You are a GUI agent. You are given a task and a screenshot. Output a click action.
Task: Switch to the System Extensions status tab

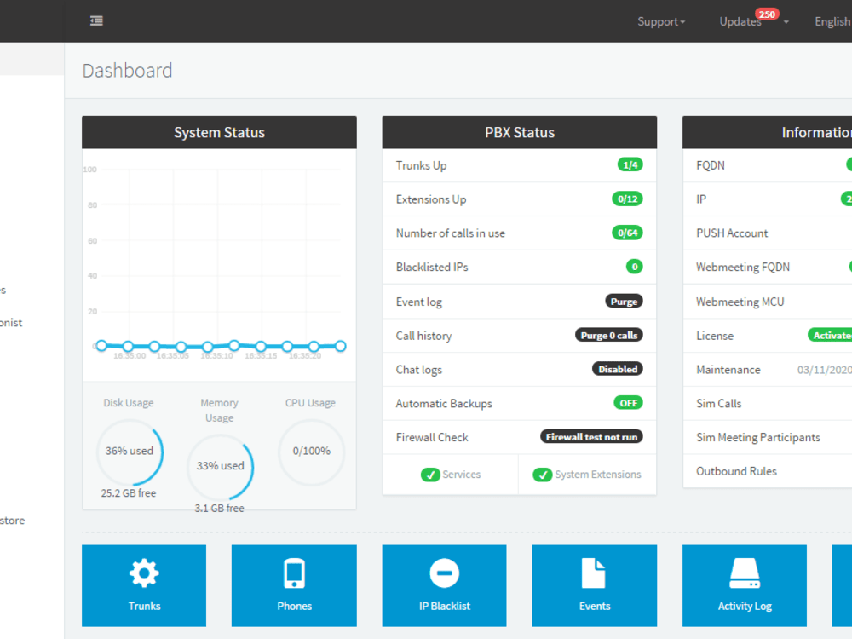(x=587, y=475)
